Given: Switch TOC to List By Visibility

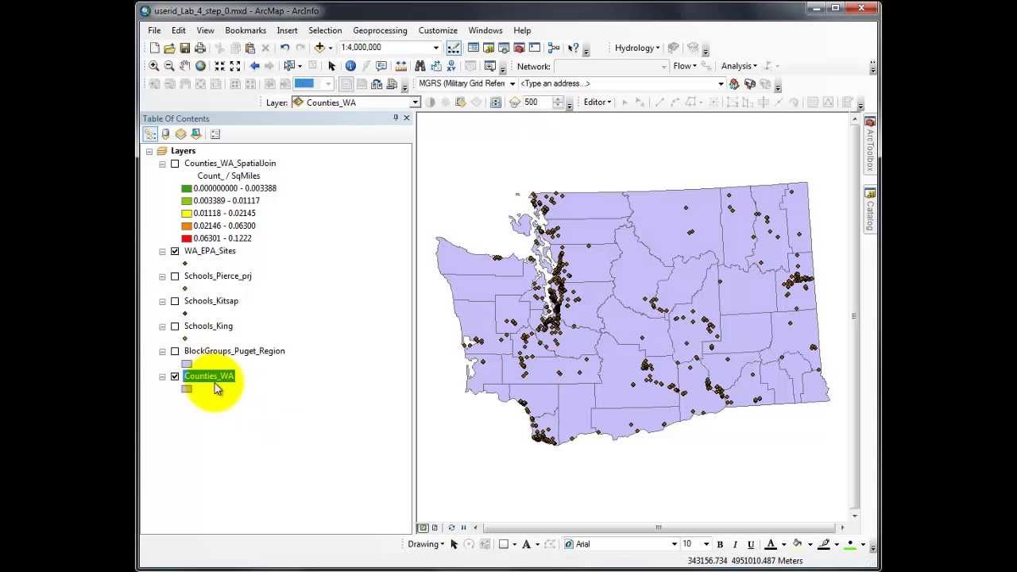Looking at the screenshot, I should (180, 134).
